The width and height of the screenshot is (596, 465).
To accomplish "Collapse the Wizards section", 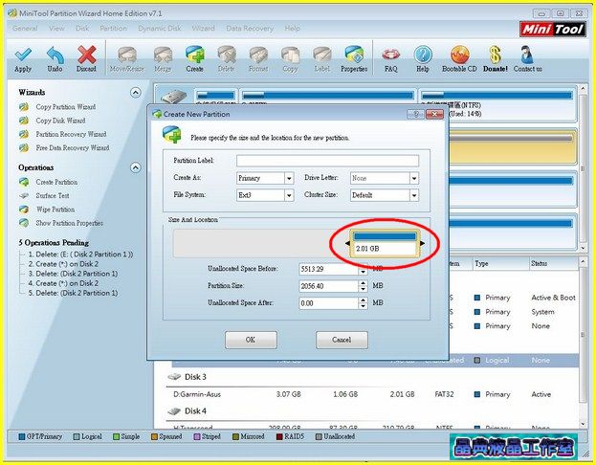I will pyautogui.click(x=136, y=93).
